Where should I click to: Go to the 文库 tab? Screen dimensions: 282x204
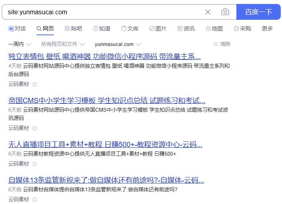click(x=130, y=29)
